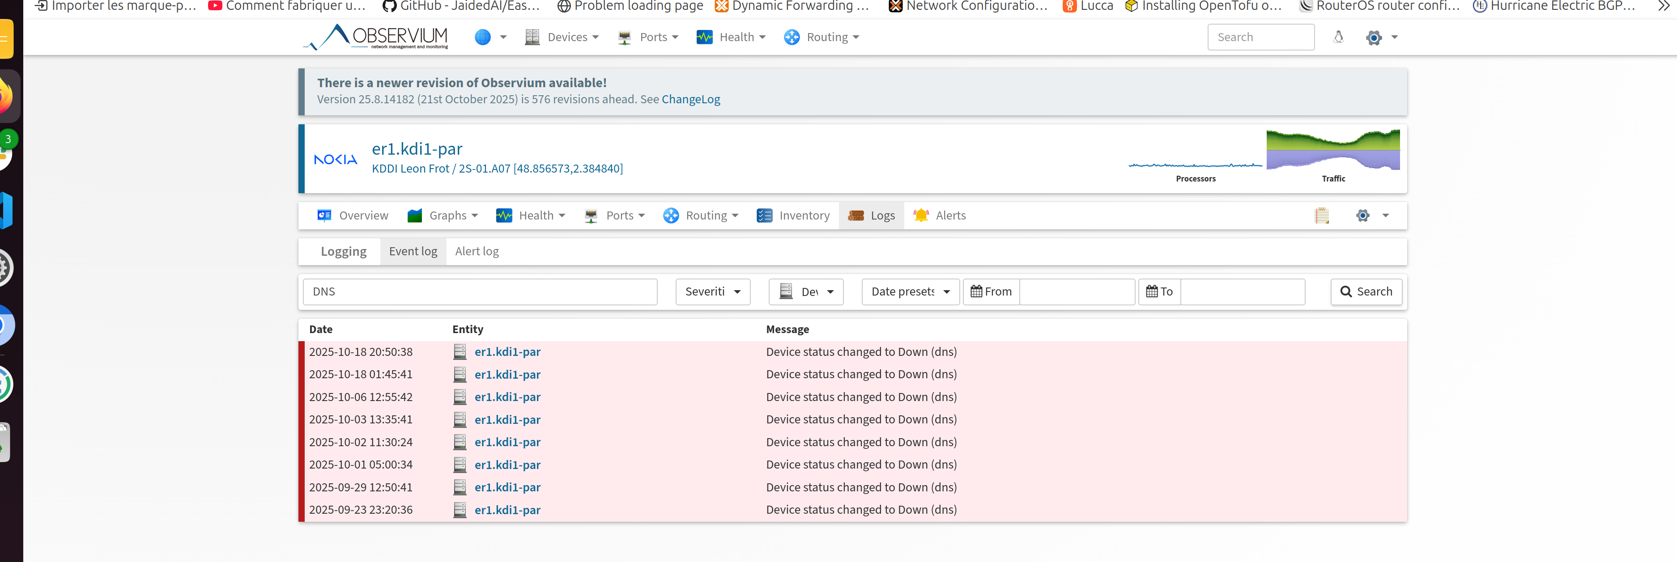Open the Date presets dropdown
Viewport: 1677px width, 562px height.
pyautogui.click(x=910, y=292)
